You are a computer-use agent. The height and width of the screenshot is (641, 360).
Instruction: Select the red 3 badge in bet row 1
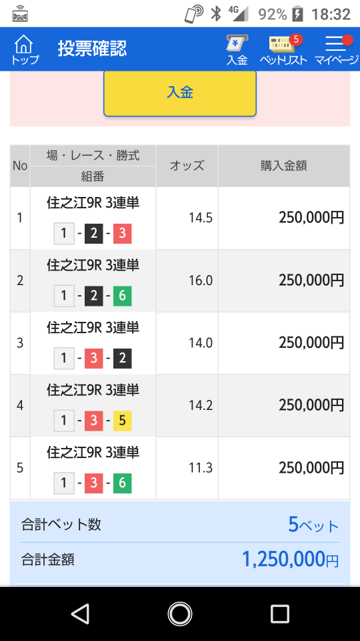tap(123, 234)
